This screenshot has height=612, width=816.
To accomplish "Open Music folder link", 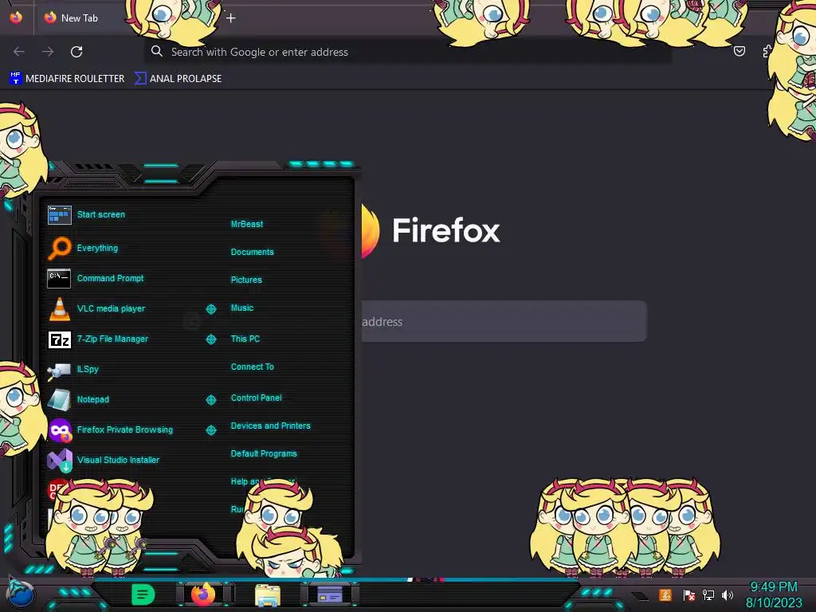I will coord(242,308).
